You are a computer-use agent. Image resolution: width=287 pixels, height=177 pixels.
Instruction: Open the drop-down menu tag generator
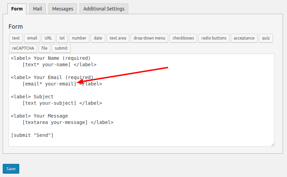149,38
